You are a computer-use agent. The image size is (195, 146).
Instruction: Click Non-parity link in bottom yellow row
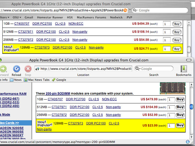(44, 129)
